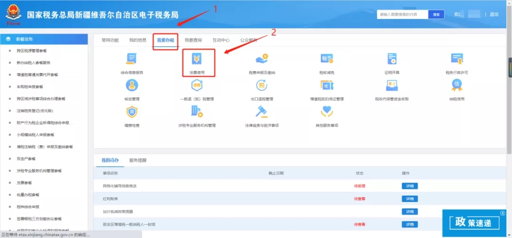Select the 出口退税管理 icon
The width and height of the screenshot is (512, 238).
[262, 86]
